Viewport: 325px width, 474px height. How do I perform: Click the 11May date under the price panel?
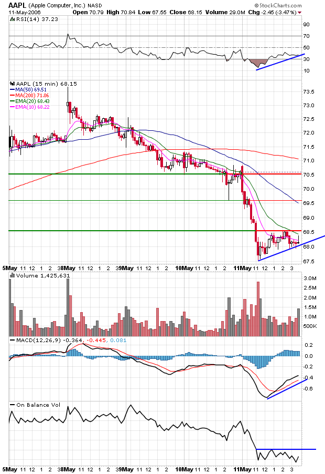click(242, 268)
